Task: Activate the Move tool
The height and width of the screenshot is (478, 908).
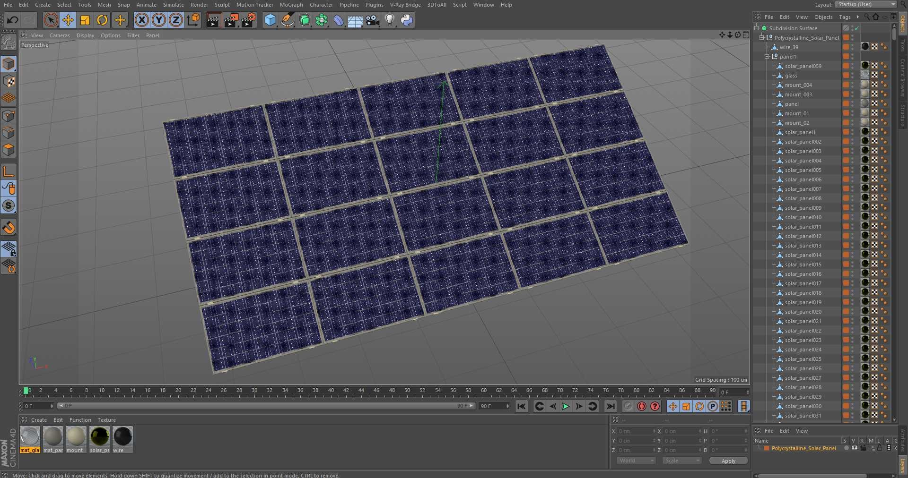Action: pyautogui.click(x=68, y=20)
